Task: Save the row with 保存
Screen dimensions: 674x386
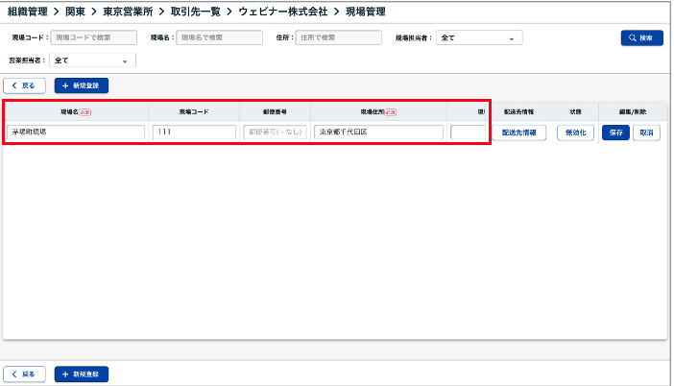Action: (x=615, y=133)
